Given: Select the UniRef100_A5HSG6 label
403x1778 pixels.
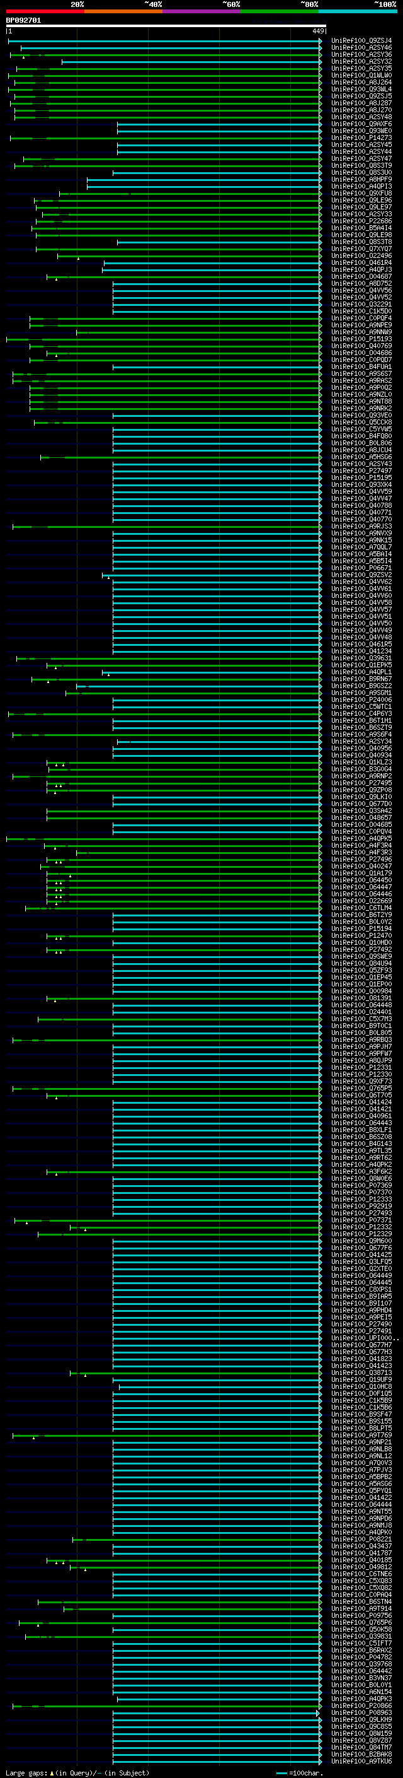Looking at the screenshot, I should click(361, 458).
